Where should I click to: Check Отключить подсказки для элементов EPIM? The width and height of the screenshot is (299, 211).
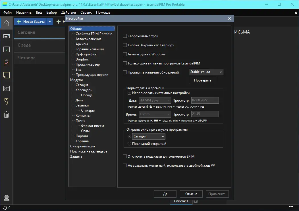click(x=125, y=156)
